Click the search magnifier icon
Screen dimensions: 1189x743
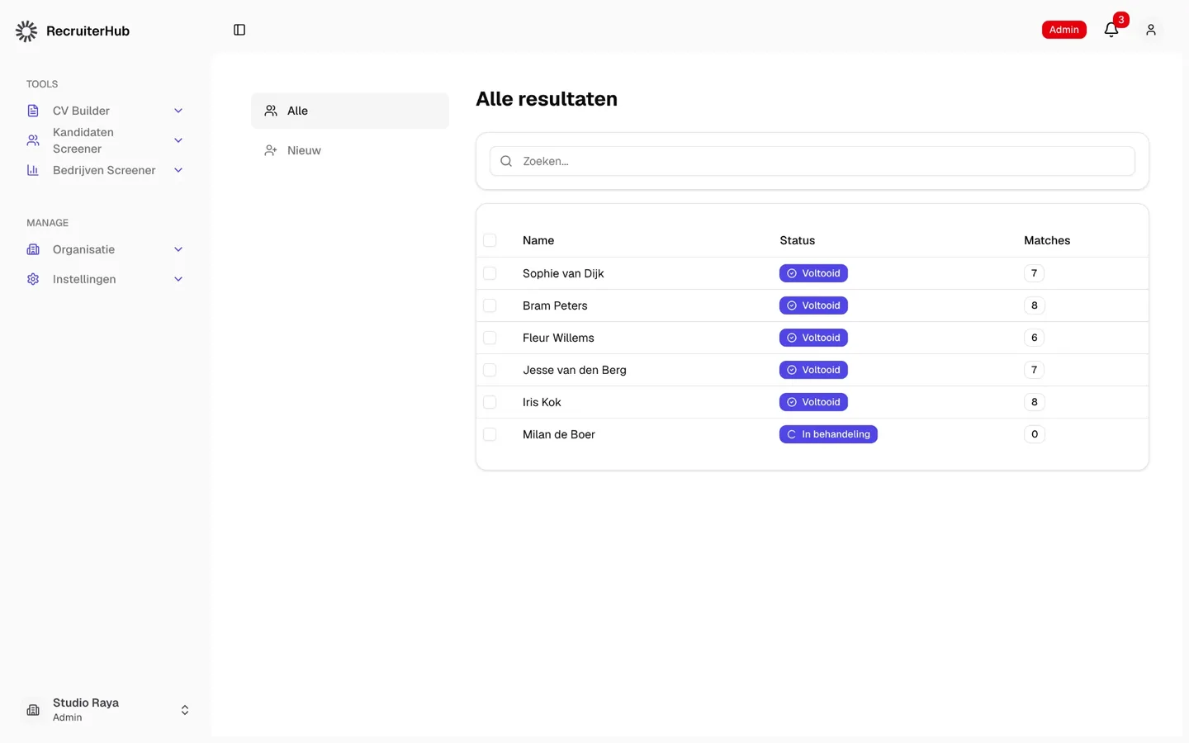point(506,161)
